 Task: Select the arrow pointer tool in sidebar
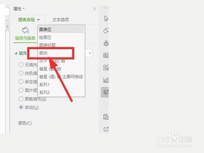(106, 18)
